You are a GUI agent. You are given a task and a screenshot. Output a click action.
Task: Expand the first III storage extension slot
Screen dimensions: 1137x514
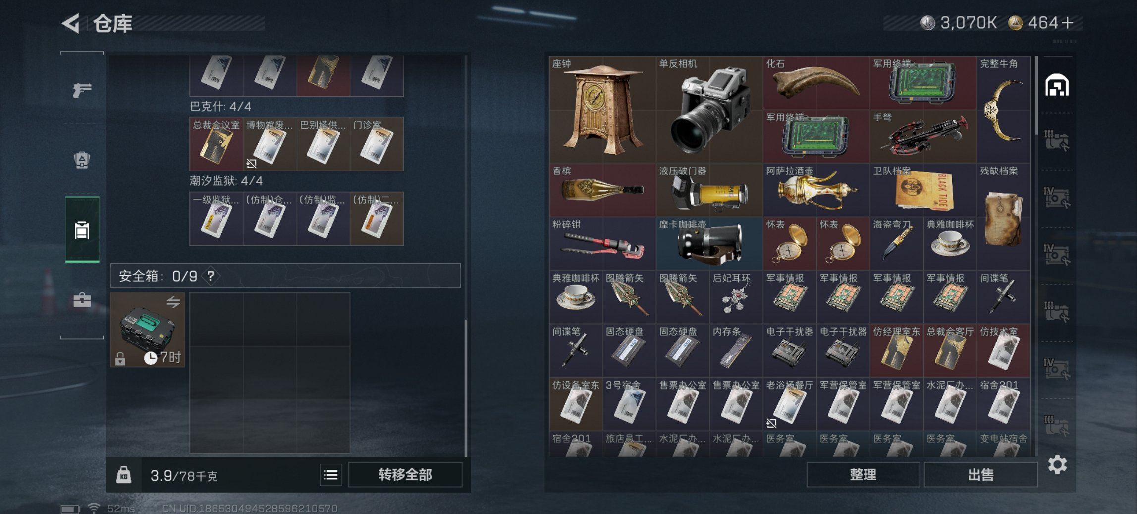click(1056, 140)
